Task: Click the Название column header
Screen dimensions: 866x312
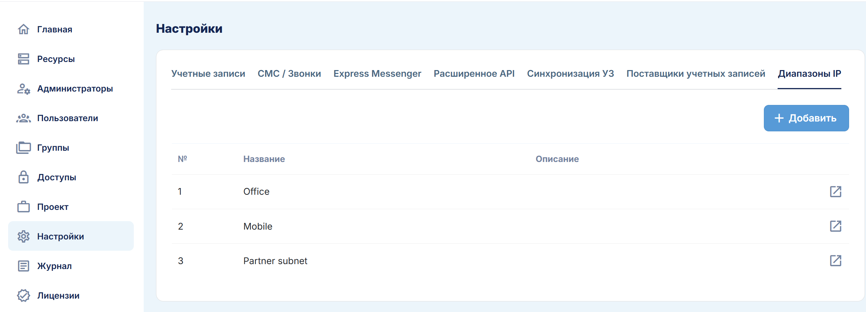Action: pos(264,159)
